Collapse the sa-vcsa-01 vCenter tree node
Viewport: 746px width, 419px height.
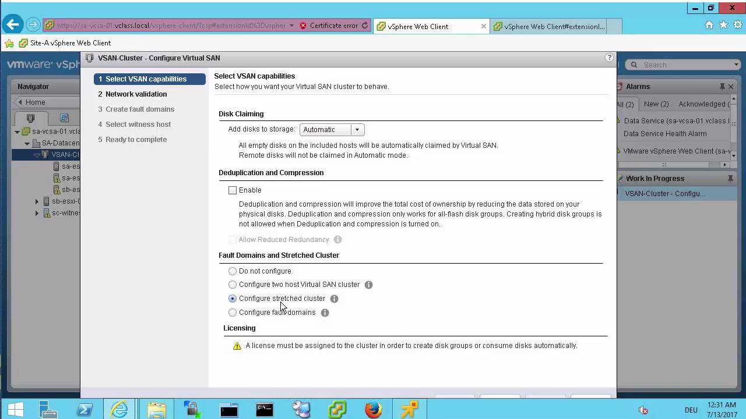(x=17, y=132)
